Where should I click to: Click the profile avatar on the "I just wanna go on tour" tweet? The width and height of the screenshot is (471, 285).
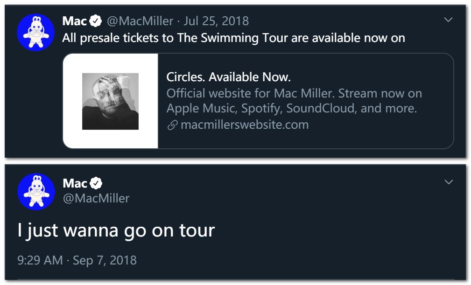click(36, 191)
